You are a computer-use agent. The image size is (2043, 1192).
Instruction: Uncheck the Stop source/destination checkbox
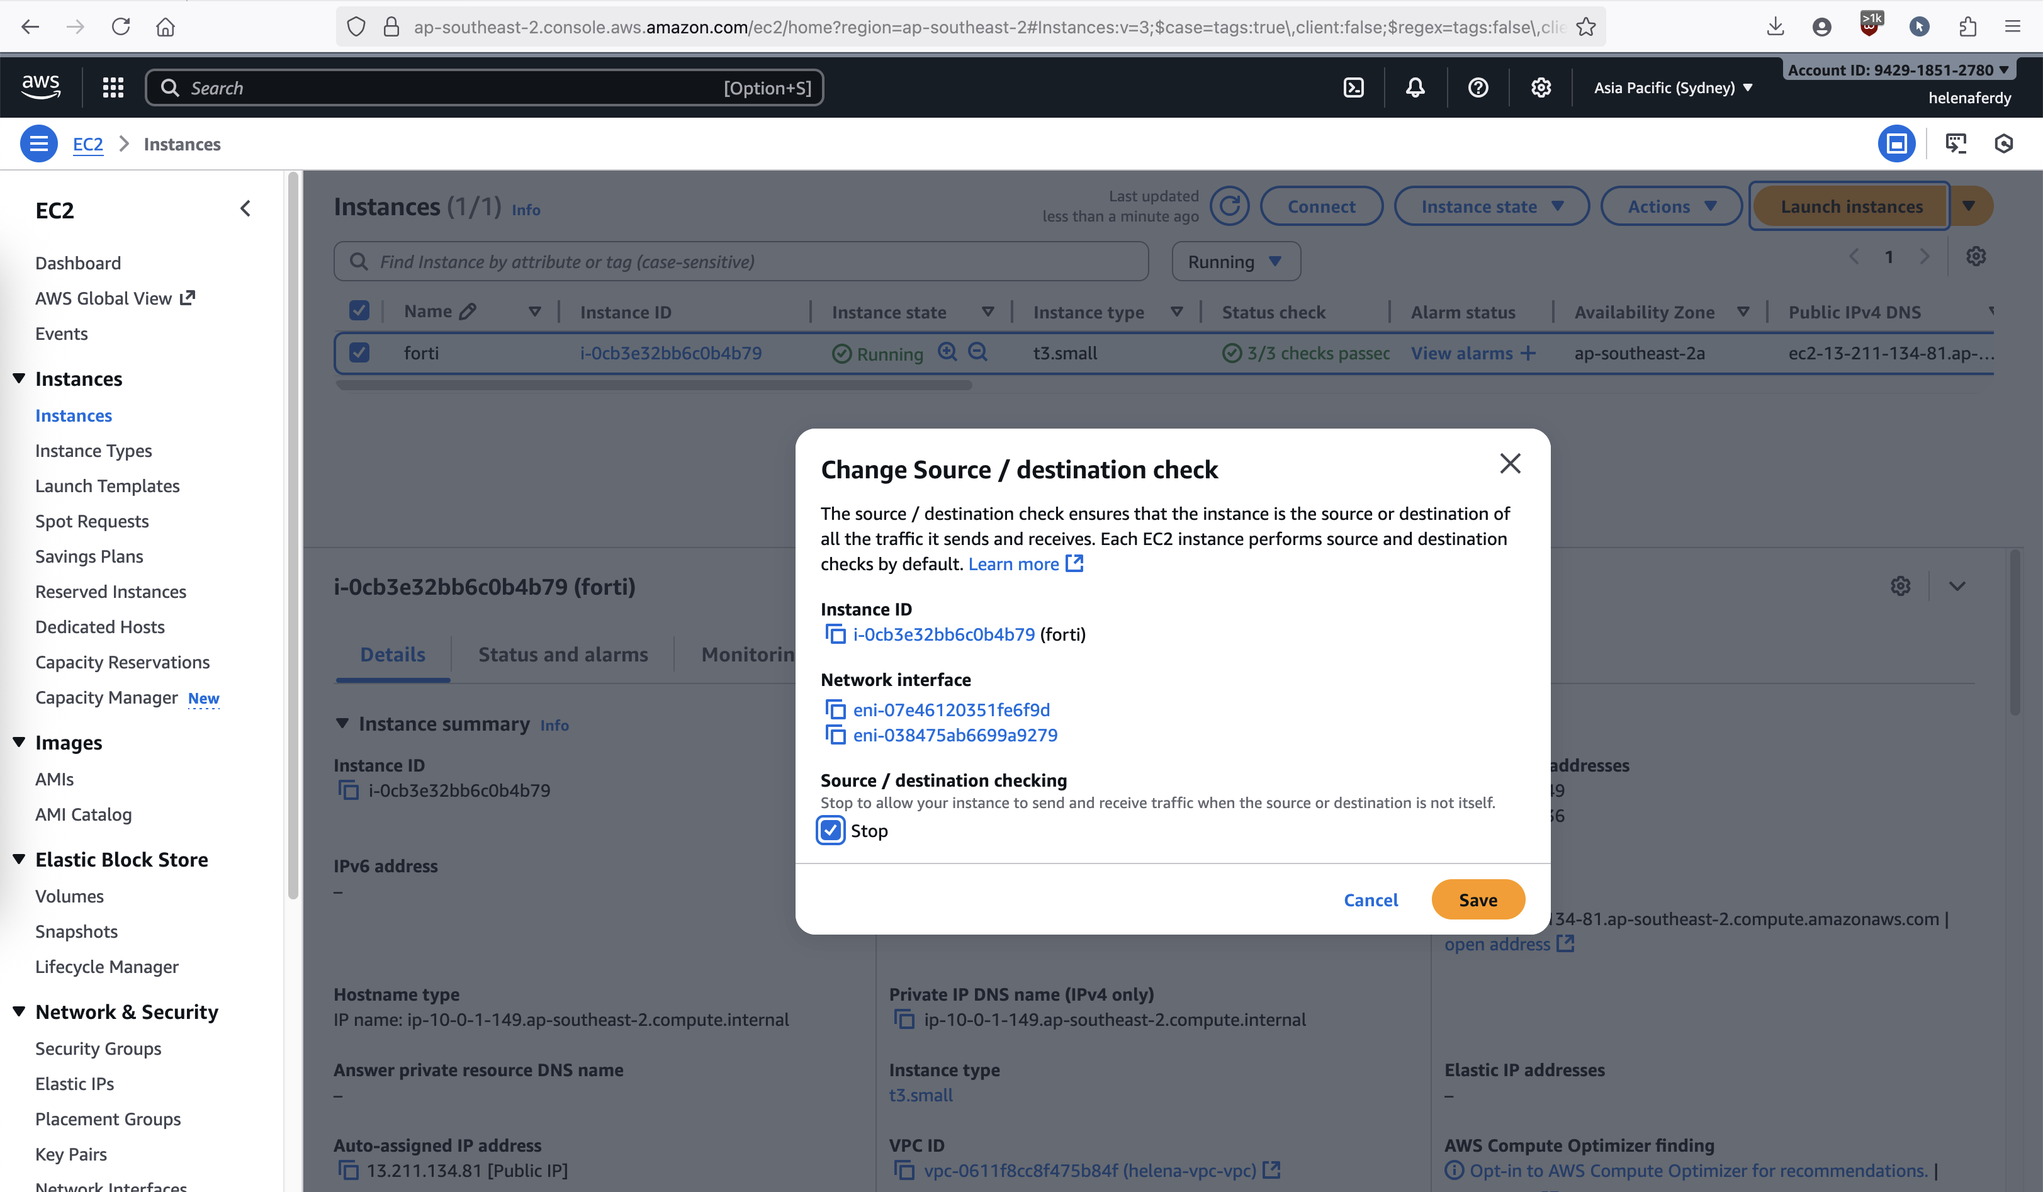pyautogui.click(x=830, y=830)
